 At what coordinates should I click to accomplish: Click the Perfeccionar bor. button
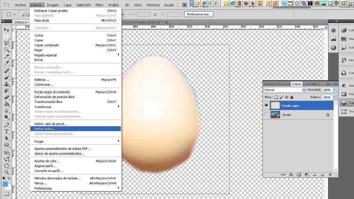[x=199, y=14]
